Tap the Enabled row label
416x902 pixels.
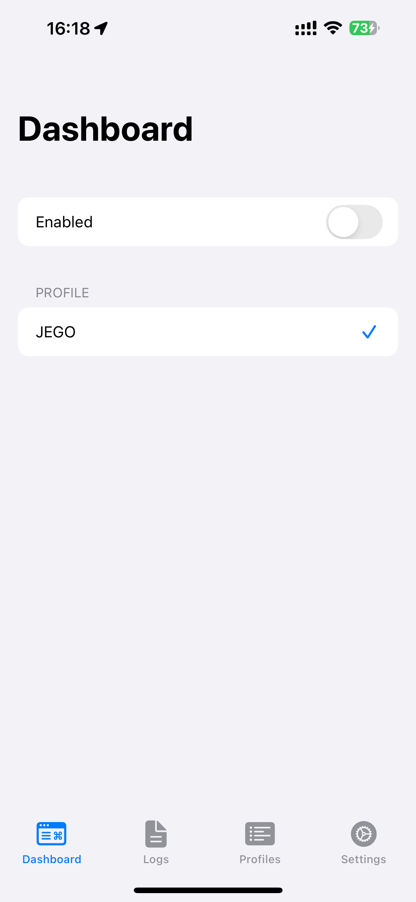point(64,222)
